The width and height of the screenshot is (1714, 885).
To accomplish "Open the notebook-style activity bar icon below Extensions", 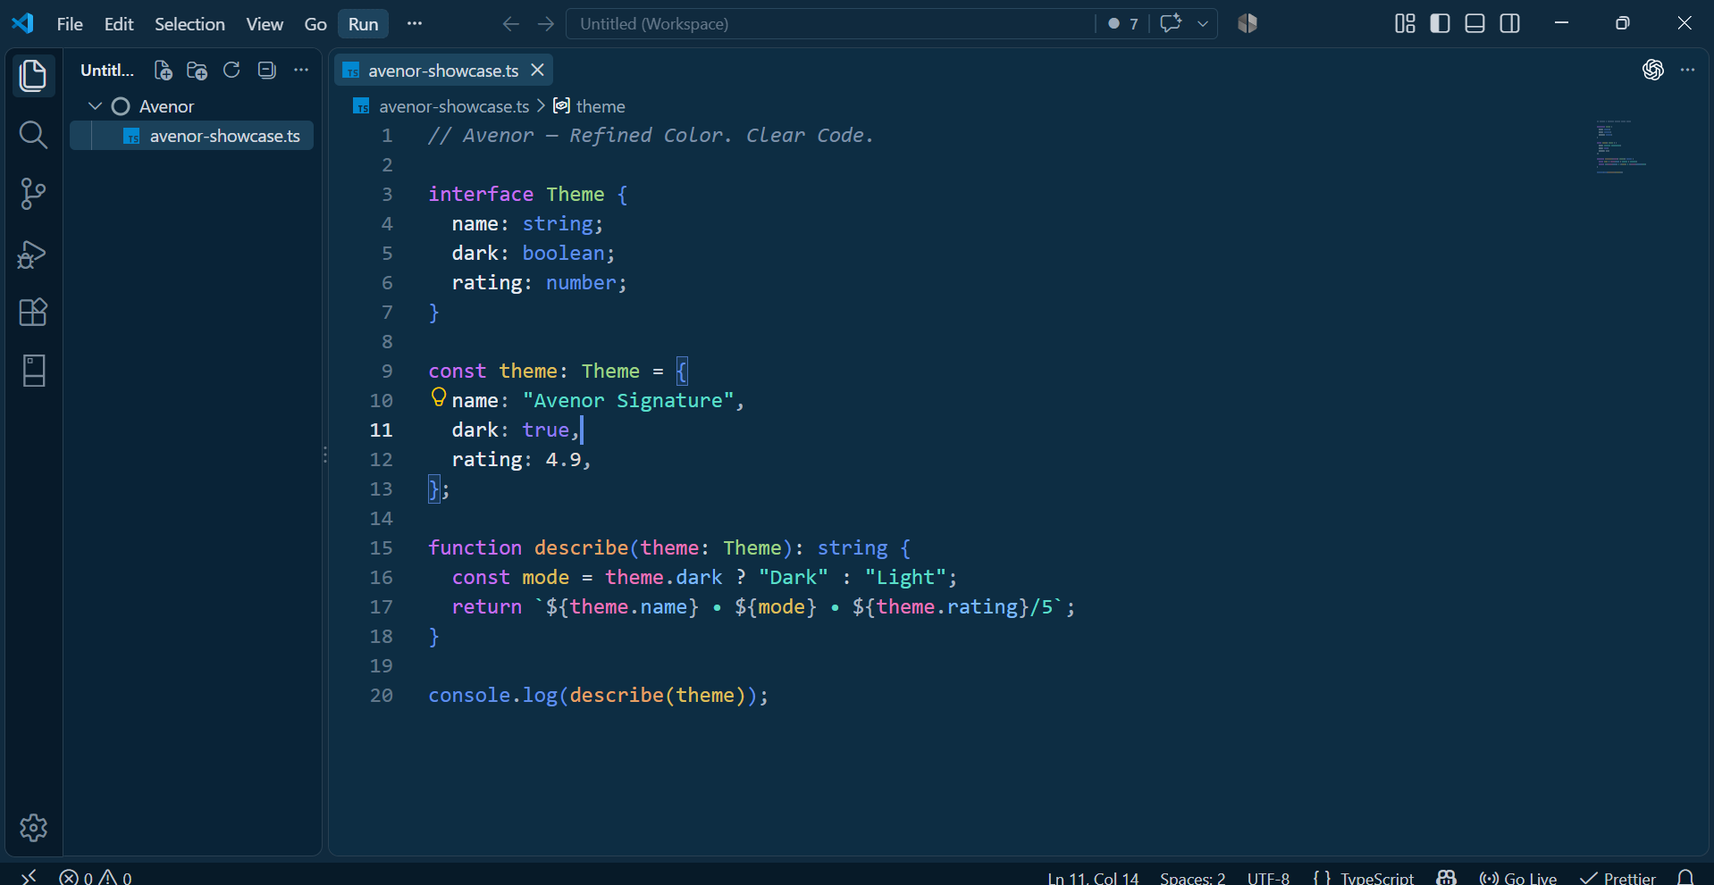I will (33, 371).
